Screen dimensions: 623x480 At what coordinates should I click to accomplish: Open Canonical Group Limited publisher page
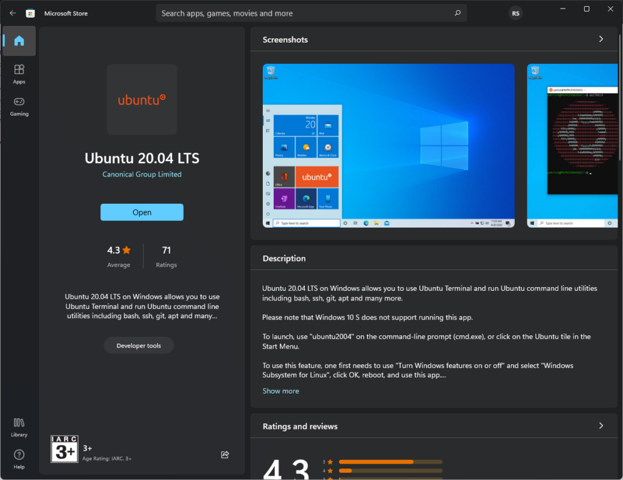[142, 174]
